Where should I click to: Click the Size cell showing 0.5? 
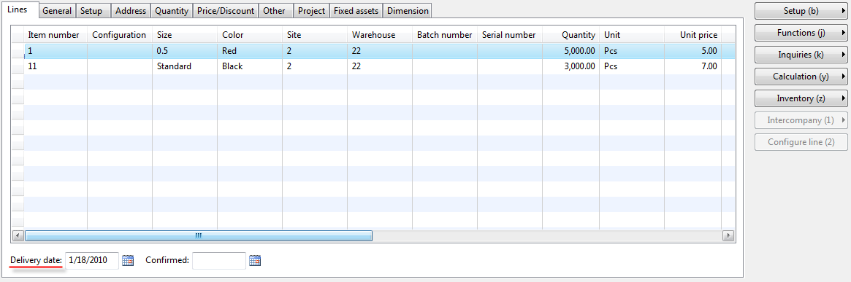(x=185, y=51)
